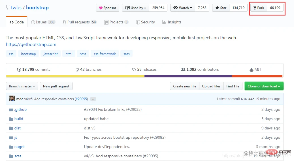Click the commits history clock icon
The height and width of the screenshot is (161, 294).
[x=19, y=70]
